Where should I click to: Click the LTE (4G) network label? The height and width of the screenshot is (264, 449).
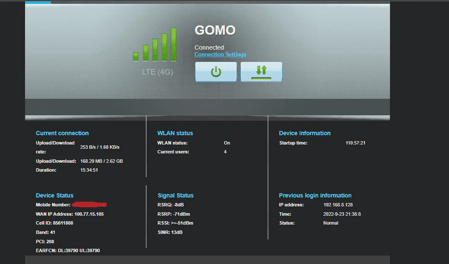[157, 72]
